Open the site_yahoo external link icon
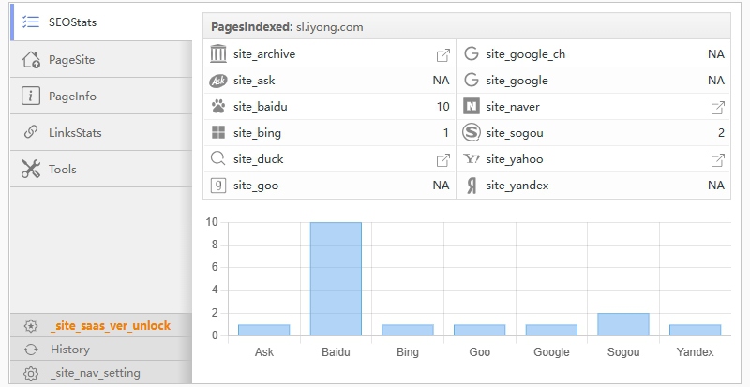The image size is (750, 387). tap(718, 160)
